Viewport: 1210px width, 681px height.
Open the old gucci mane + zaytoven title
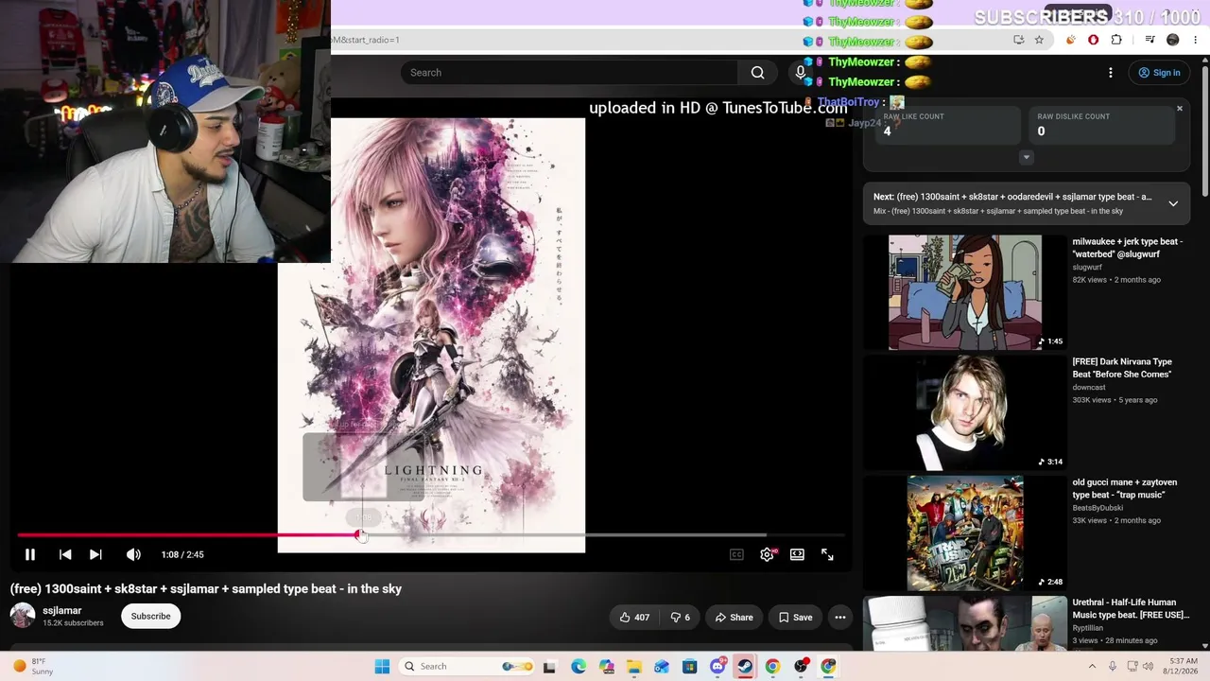(1125, 488)
